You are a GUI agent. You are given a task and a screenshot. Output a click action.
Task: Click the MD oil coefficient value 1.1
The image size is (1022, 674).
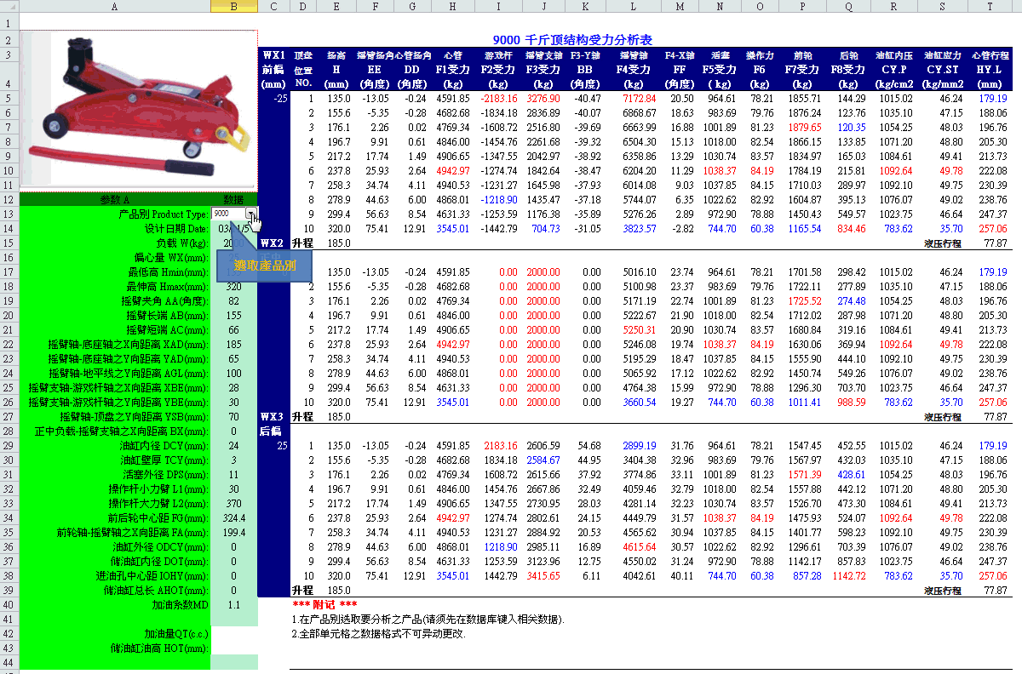(233, 604)
